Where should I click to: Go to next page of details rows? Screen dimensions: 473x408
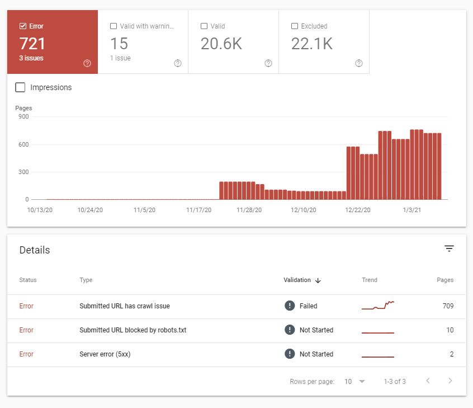click(450, 381)
